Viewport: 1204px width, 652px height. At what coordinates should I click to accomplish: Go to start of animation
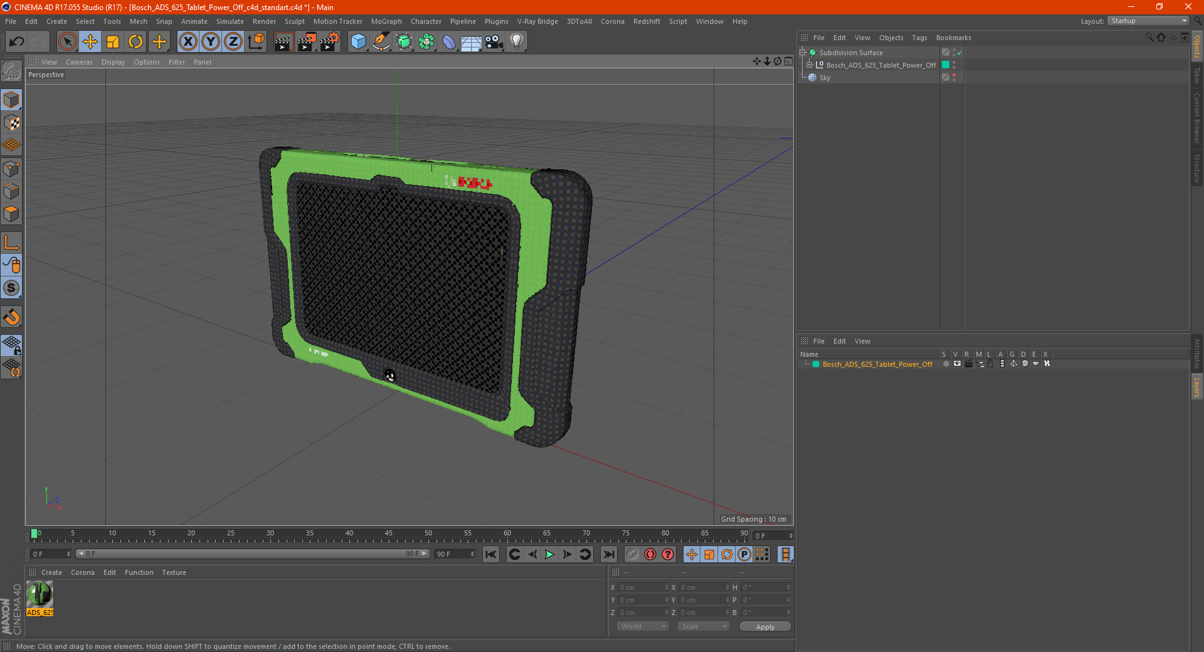[x=491, y=554]
